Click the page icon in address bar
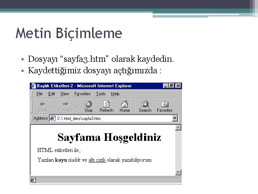The height and width of the screenshot is (194, 258). (53, 118)
